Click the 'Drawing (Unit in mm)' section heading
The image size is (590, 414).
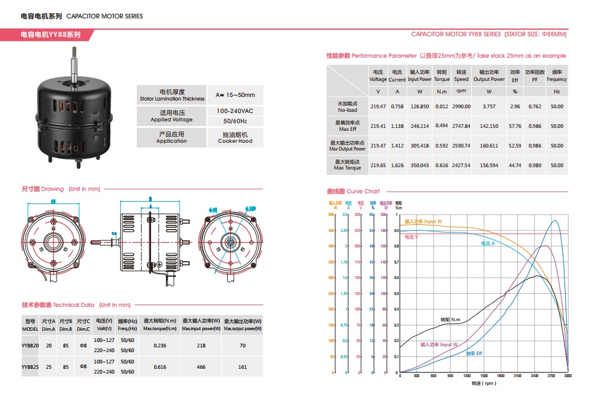(x=61, y=189)
